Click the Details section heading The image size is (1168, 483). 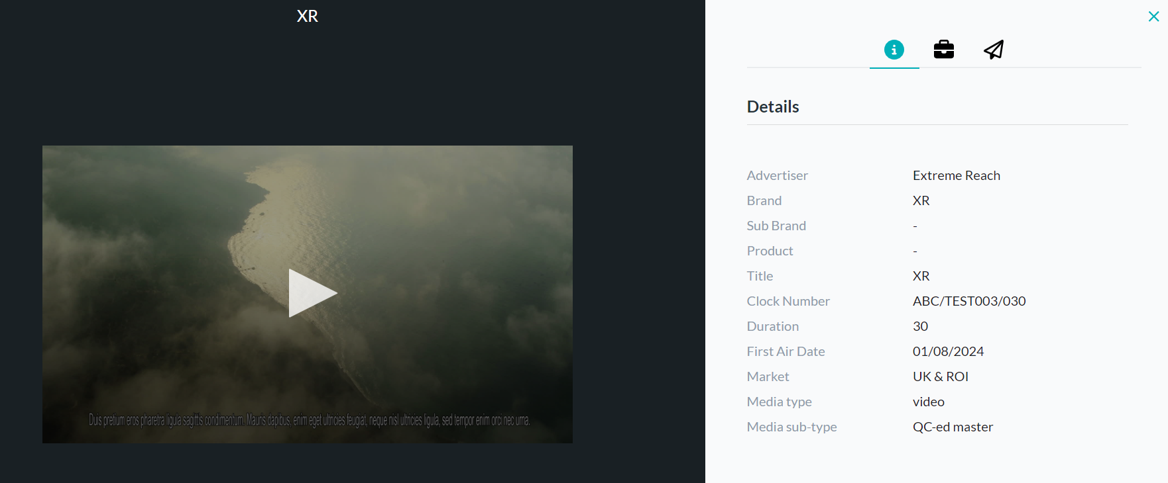[x=773, y=107]
